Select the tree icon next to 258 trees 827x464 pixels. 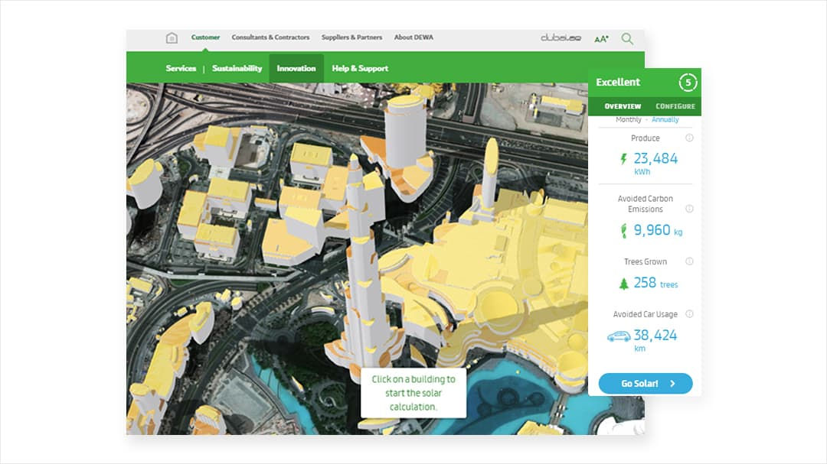click(624, 283)
